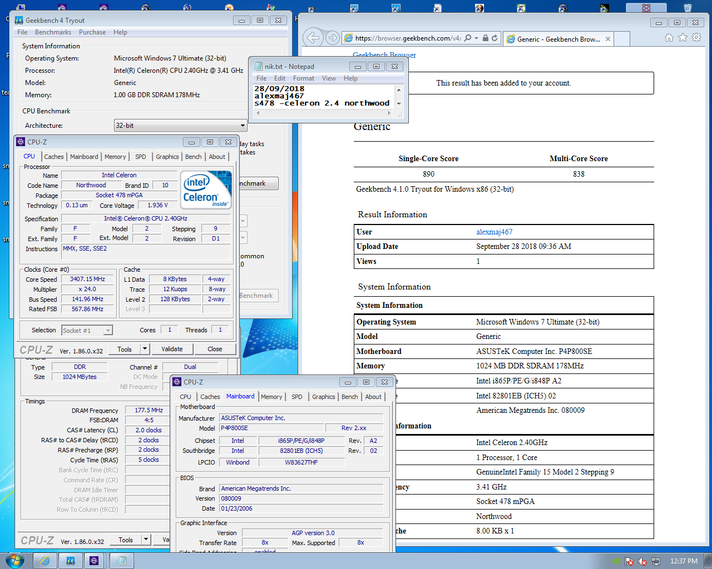The width and height of the screenshot is (712, 569).
Task: Go back in Internet Explorer
Action: [x=313, y=38]
